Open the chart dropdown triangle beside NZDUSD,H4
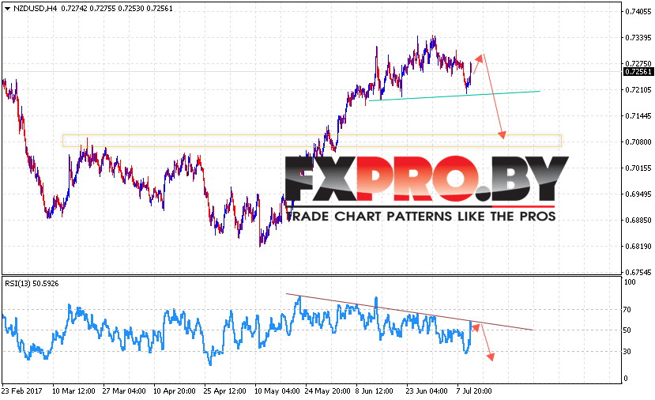The height and width of the screenshot is (400, 655). (6, 9)
